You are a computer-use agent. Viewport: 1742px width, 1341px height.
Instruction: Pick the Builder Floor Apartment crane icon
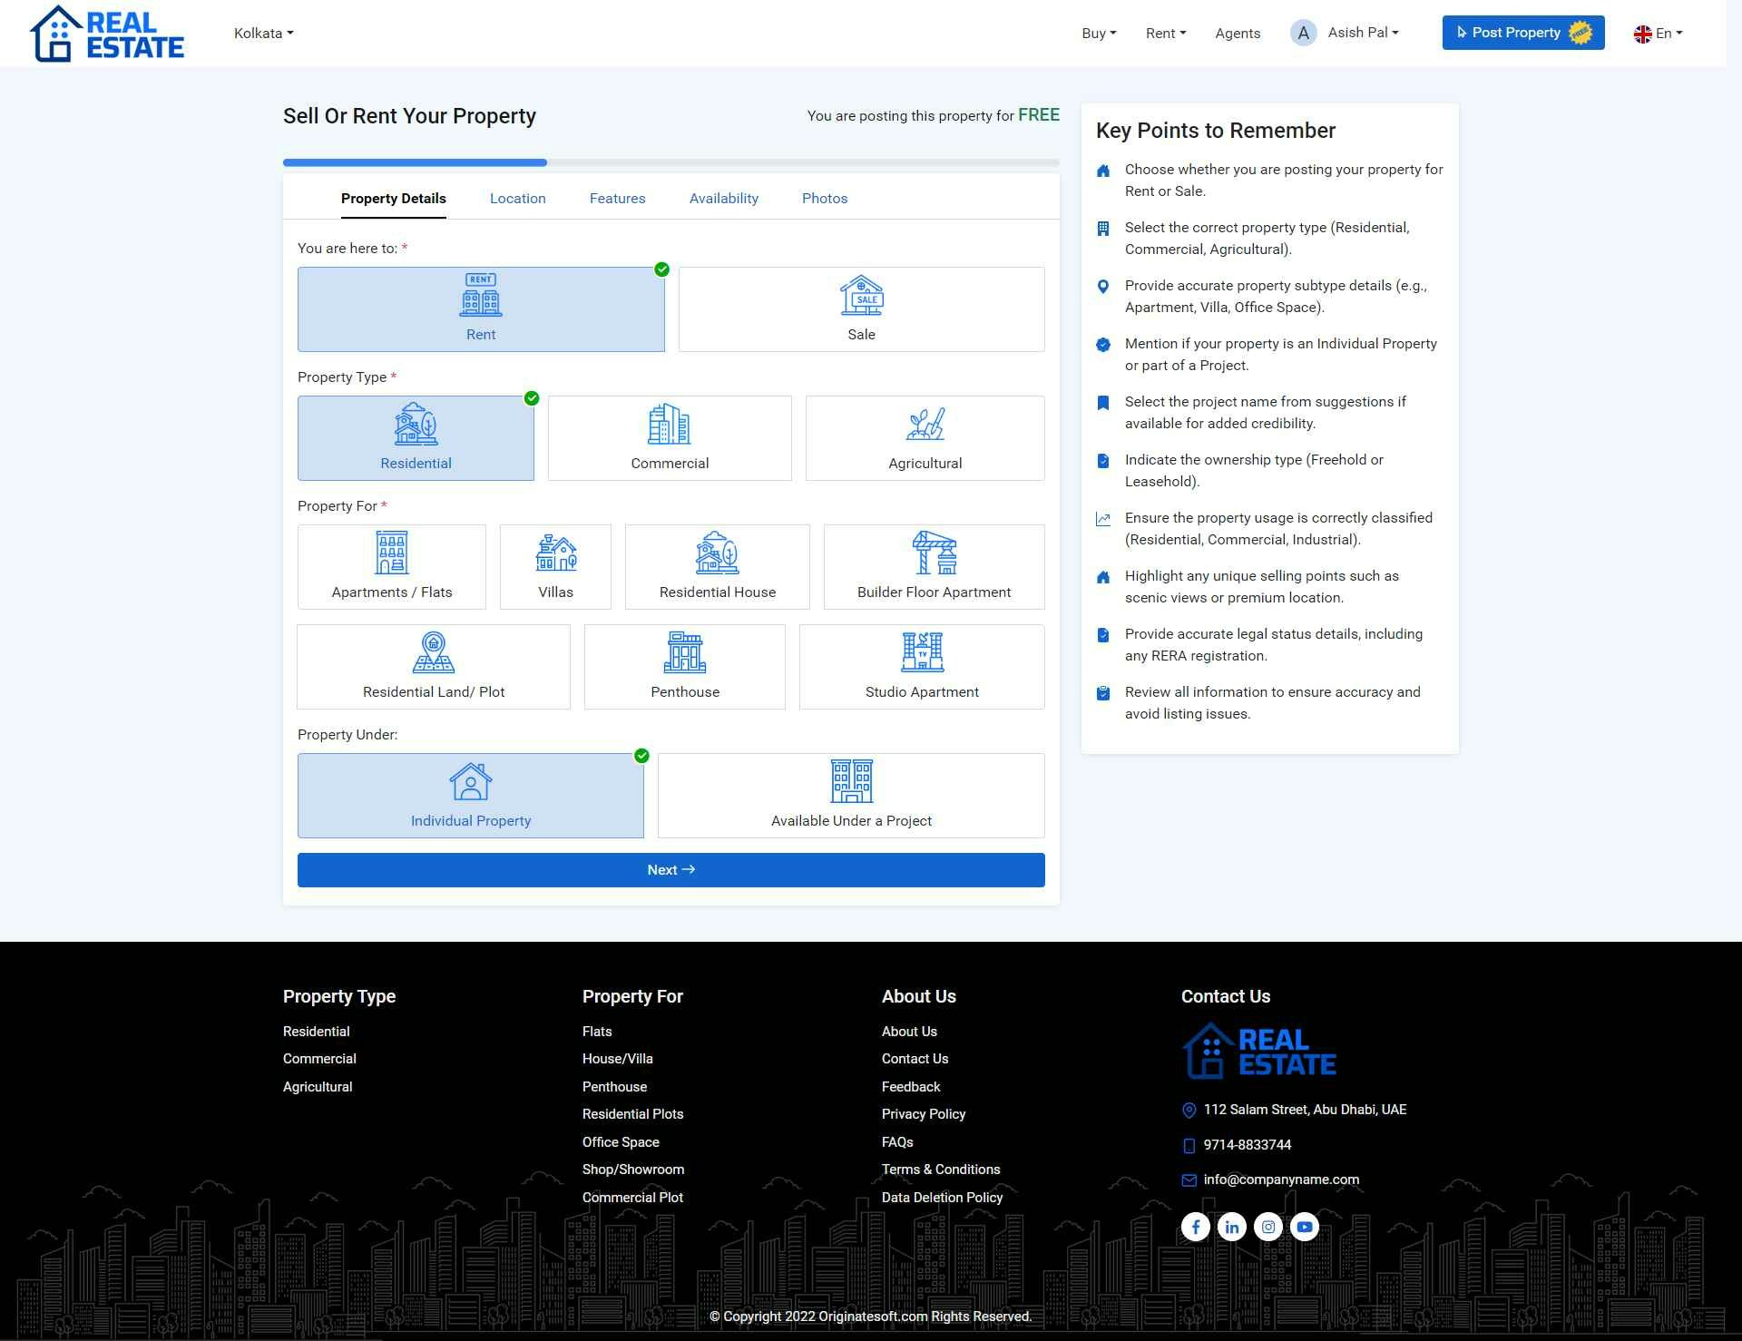(934, 553)
